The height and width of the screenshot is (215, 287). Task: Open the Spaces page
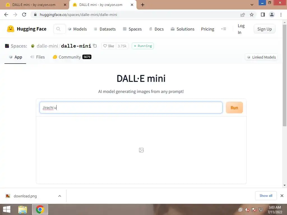pos(132,29)
